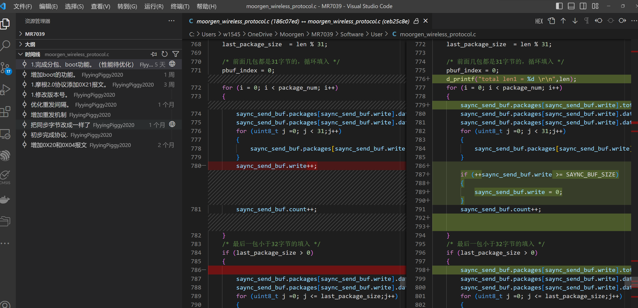Click Users segment in breadcrumb path
The image size is (638, 308).
[209, 34]
